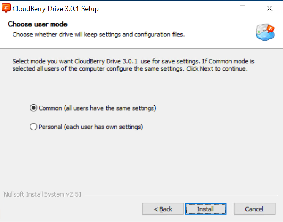Click the separator line beside Nullsoft text
The width and height of the screenshot is (283, 222).
pos(182,195)
